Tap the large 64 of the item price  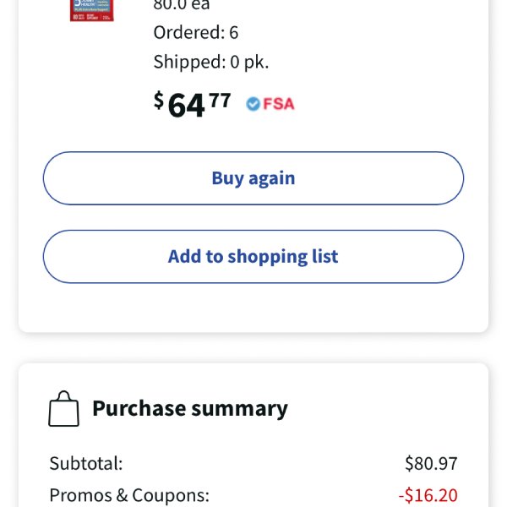[x=186, y=106]
